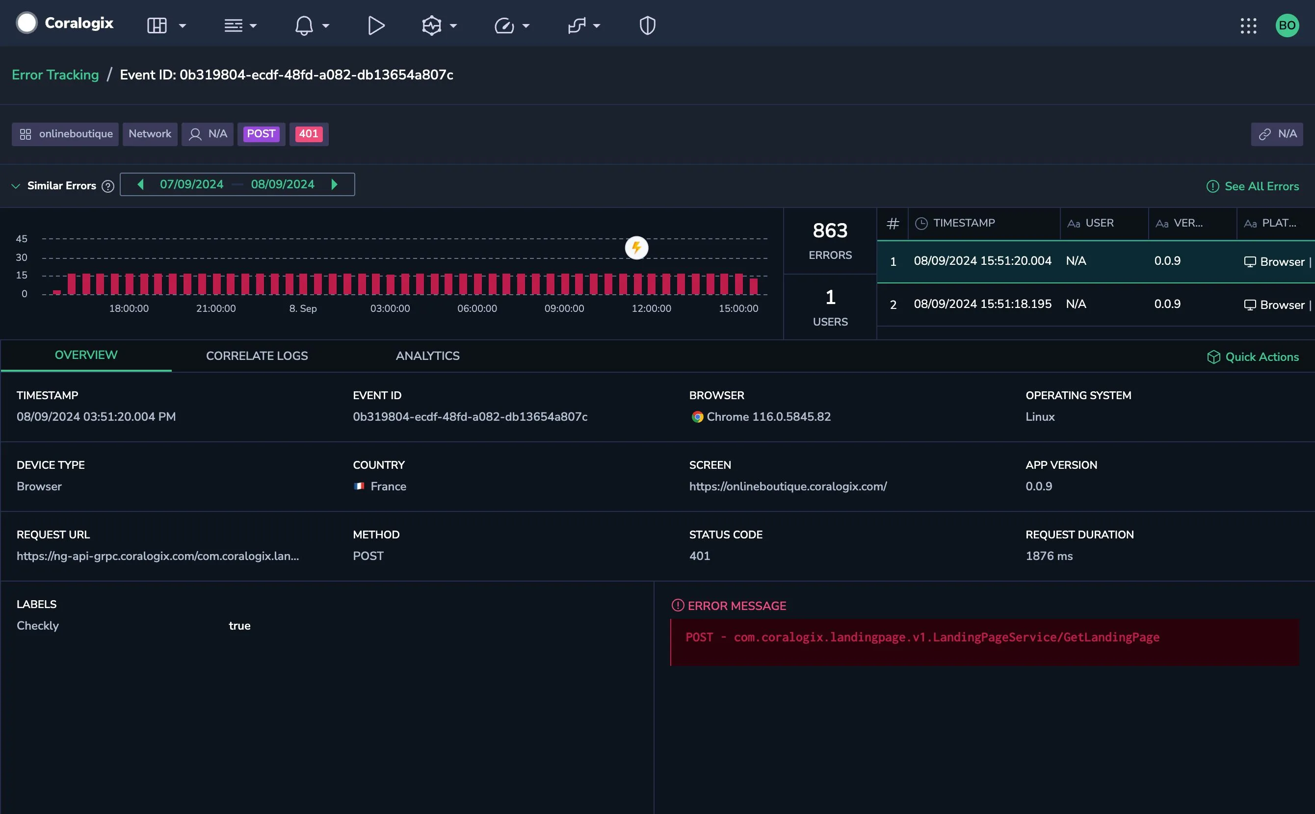Click the GetLandingPage error message text
1315x814 pixels.
922,637
